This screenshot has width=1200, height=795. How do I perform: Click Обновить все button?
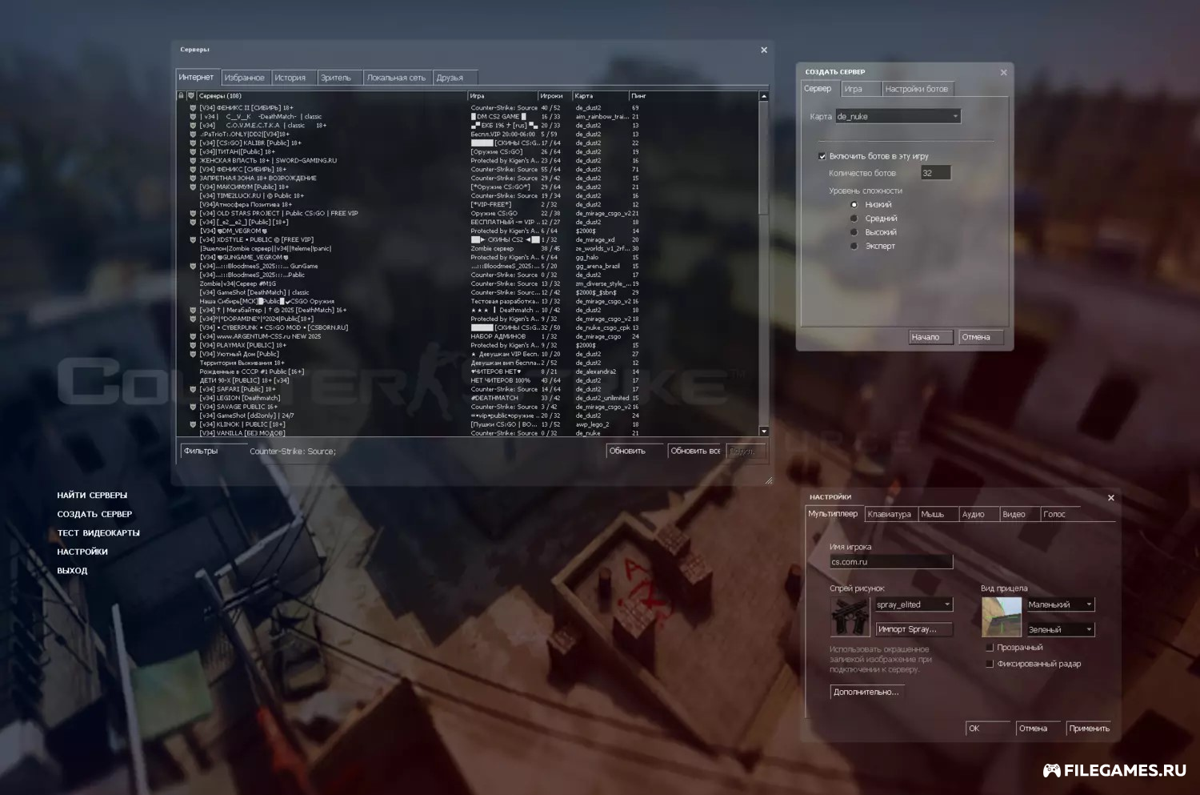tap(695, 451)
